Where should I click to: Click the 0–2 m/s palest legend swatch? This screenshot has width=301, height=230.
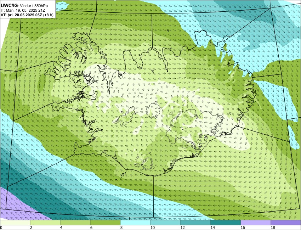pyautogui.click(x=15, y=223)
